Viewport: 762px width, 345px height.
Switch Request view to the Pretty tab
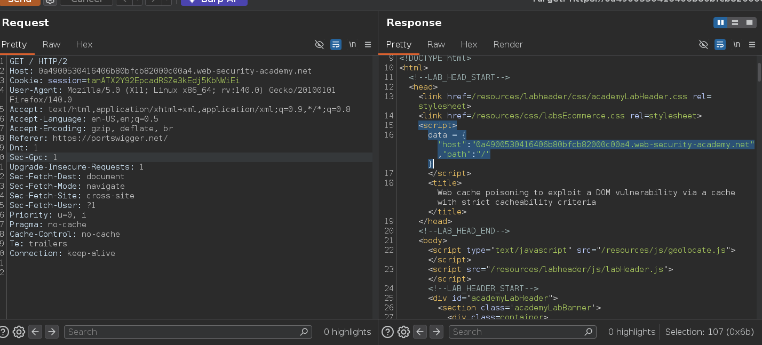[x=14, y=44]
